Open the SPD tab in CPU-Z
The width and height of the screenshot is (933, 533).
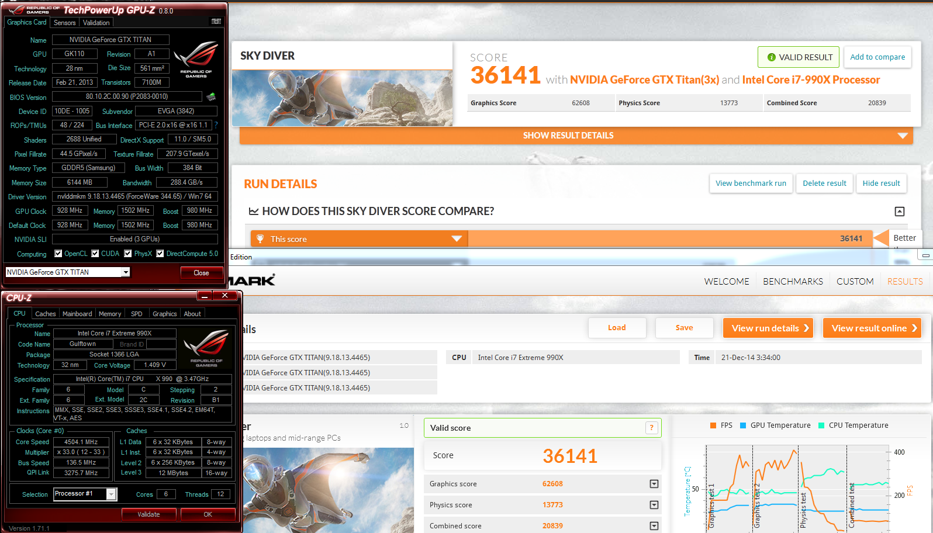point(136,314)
